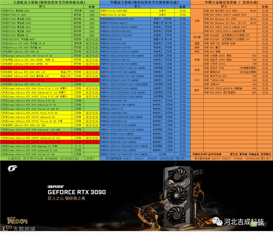Select the '华硕全家桶套装价格' header cell
The width and height of the screenshot is (273, 234).
(x=232, y=2)
